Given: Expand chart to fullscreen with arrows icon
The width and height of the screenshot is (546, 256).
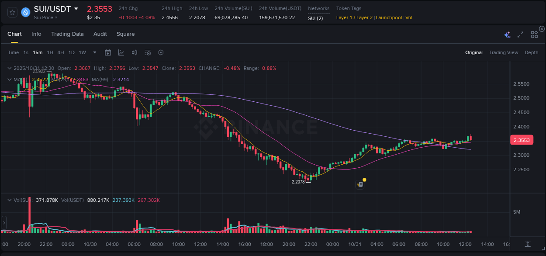Looking at the screenshot, I should [520, 34].
